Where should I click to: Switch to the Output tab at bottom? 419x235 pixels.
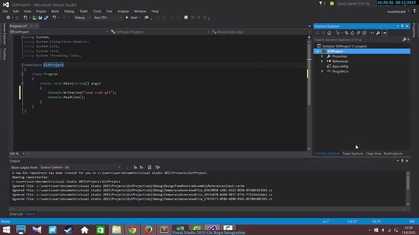[30, 214]
